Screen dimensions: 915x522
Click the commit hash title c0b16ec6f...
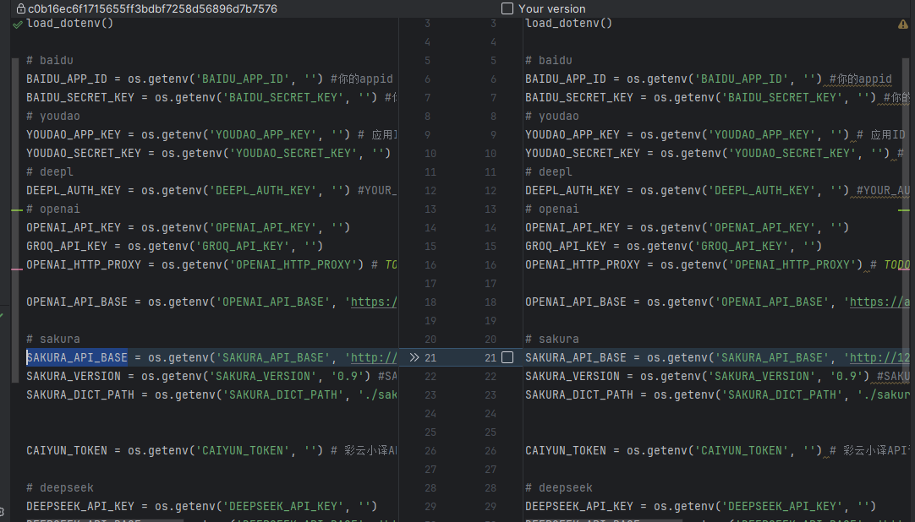coord(152,8)
